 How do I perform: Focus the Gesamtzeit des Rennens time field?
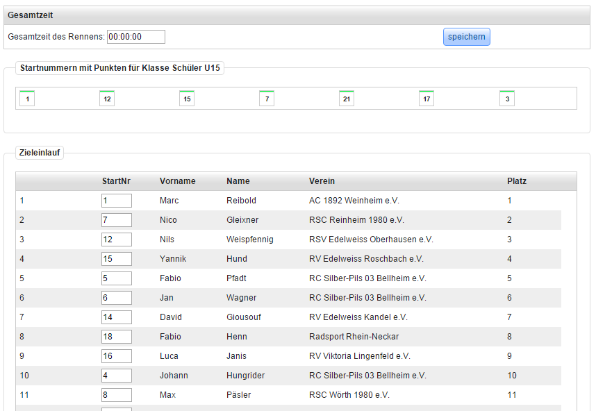pos(135,37)
